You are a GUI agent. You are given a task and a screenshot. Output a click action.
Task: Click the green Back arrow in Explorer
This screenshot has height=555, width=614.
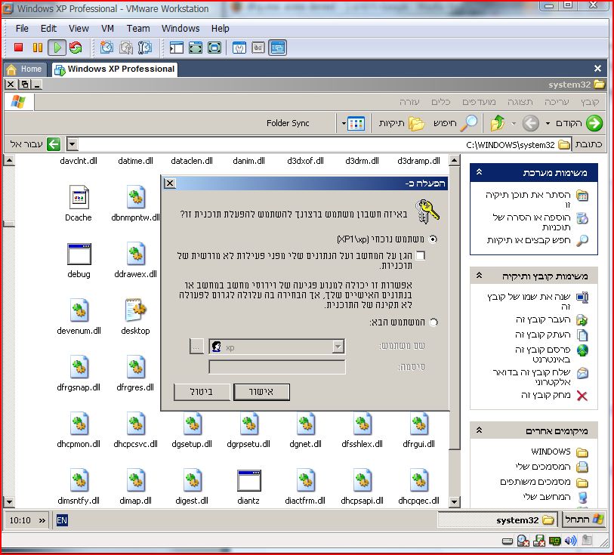(594, 123)
